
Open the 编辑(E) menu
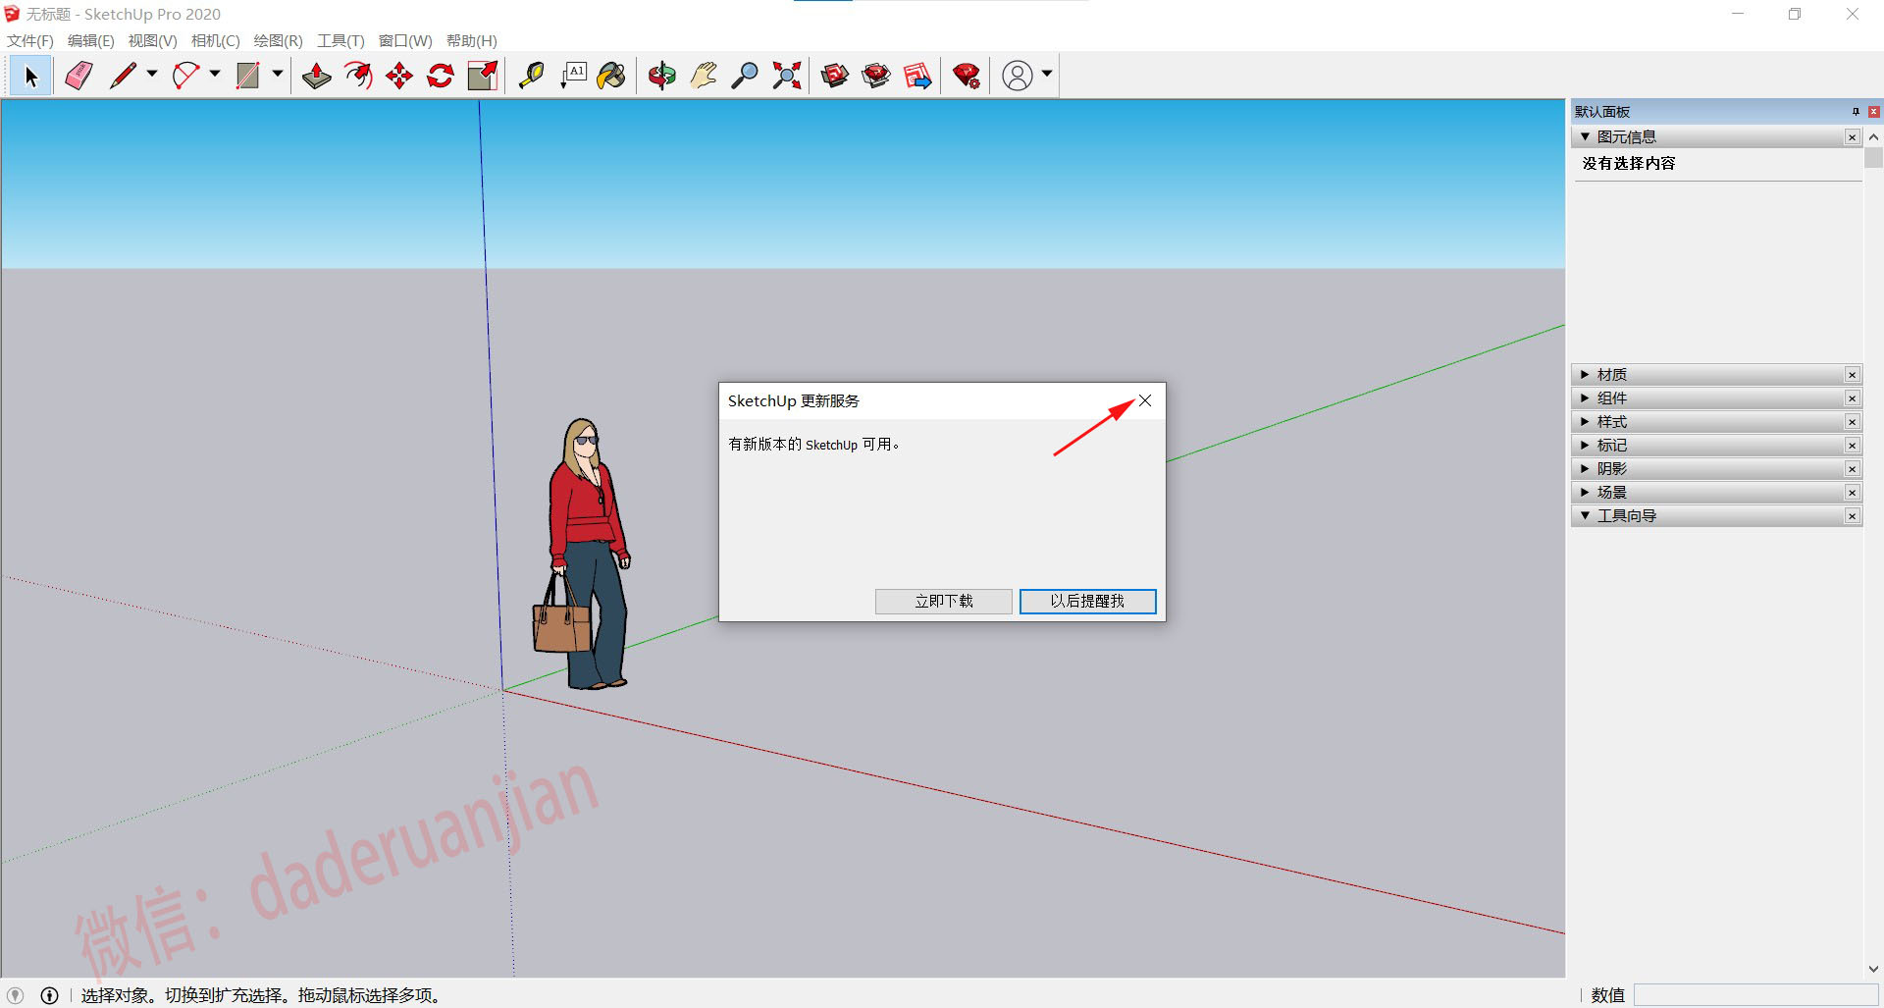click(x=90, y=41)
